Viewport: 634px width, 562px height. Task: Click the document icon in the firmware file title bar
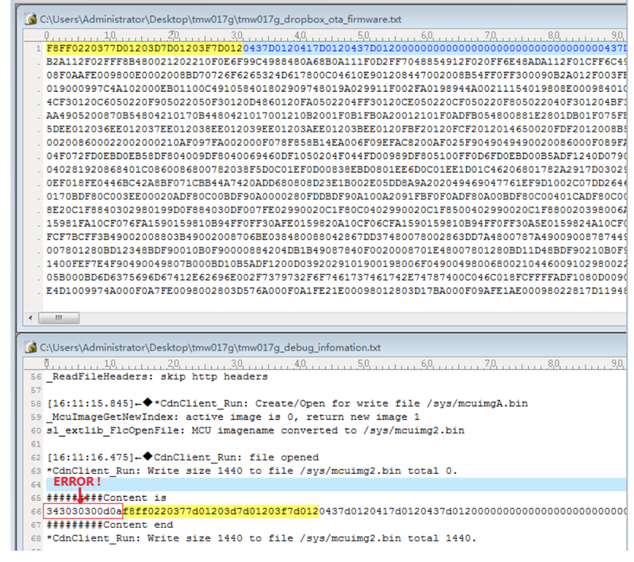pyautogui.click(x=30, y=18)
